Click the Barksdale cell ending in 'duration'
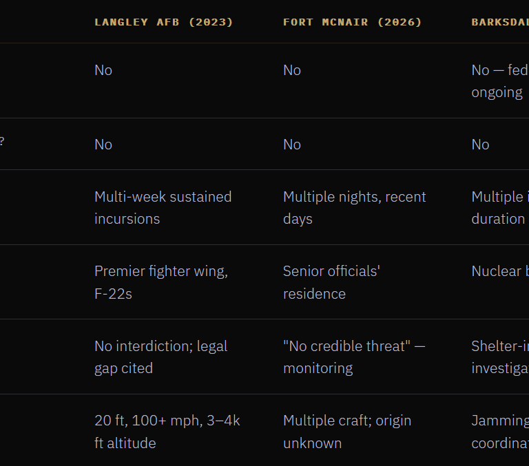The width and height of the screenshot is (529, 466). coord(499,208)
